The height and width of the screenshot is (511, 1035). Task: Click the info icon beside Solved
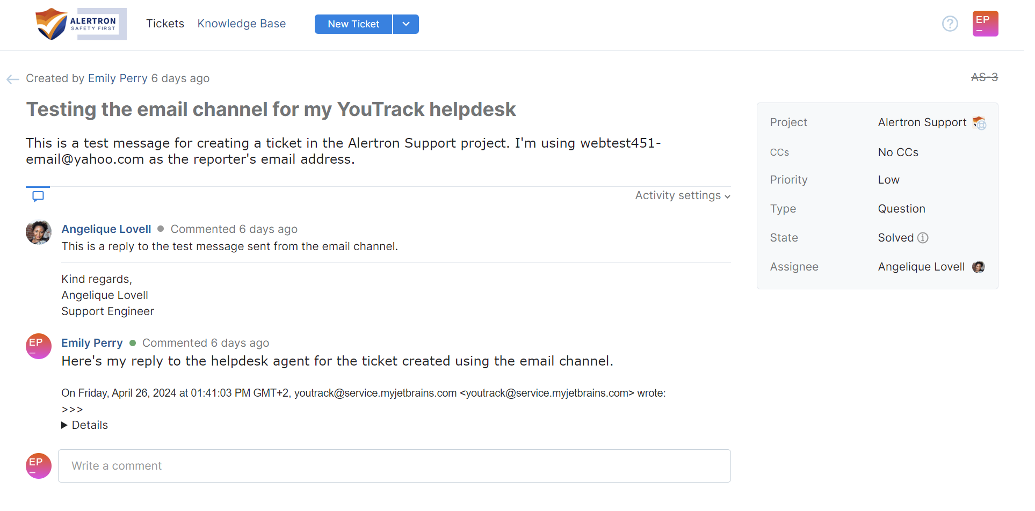tap(923, 238)
